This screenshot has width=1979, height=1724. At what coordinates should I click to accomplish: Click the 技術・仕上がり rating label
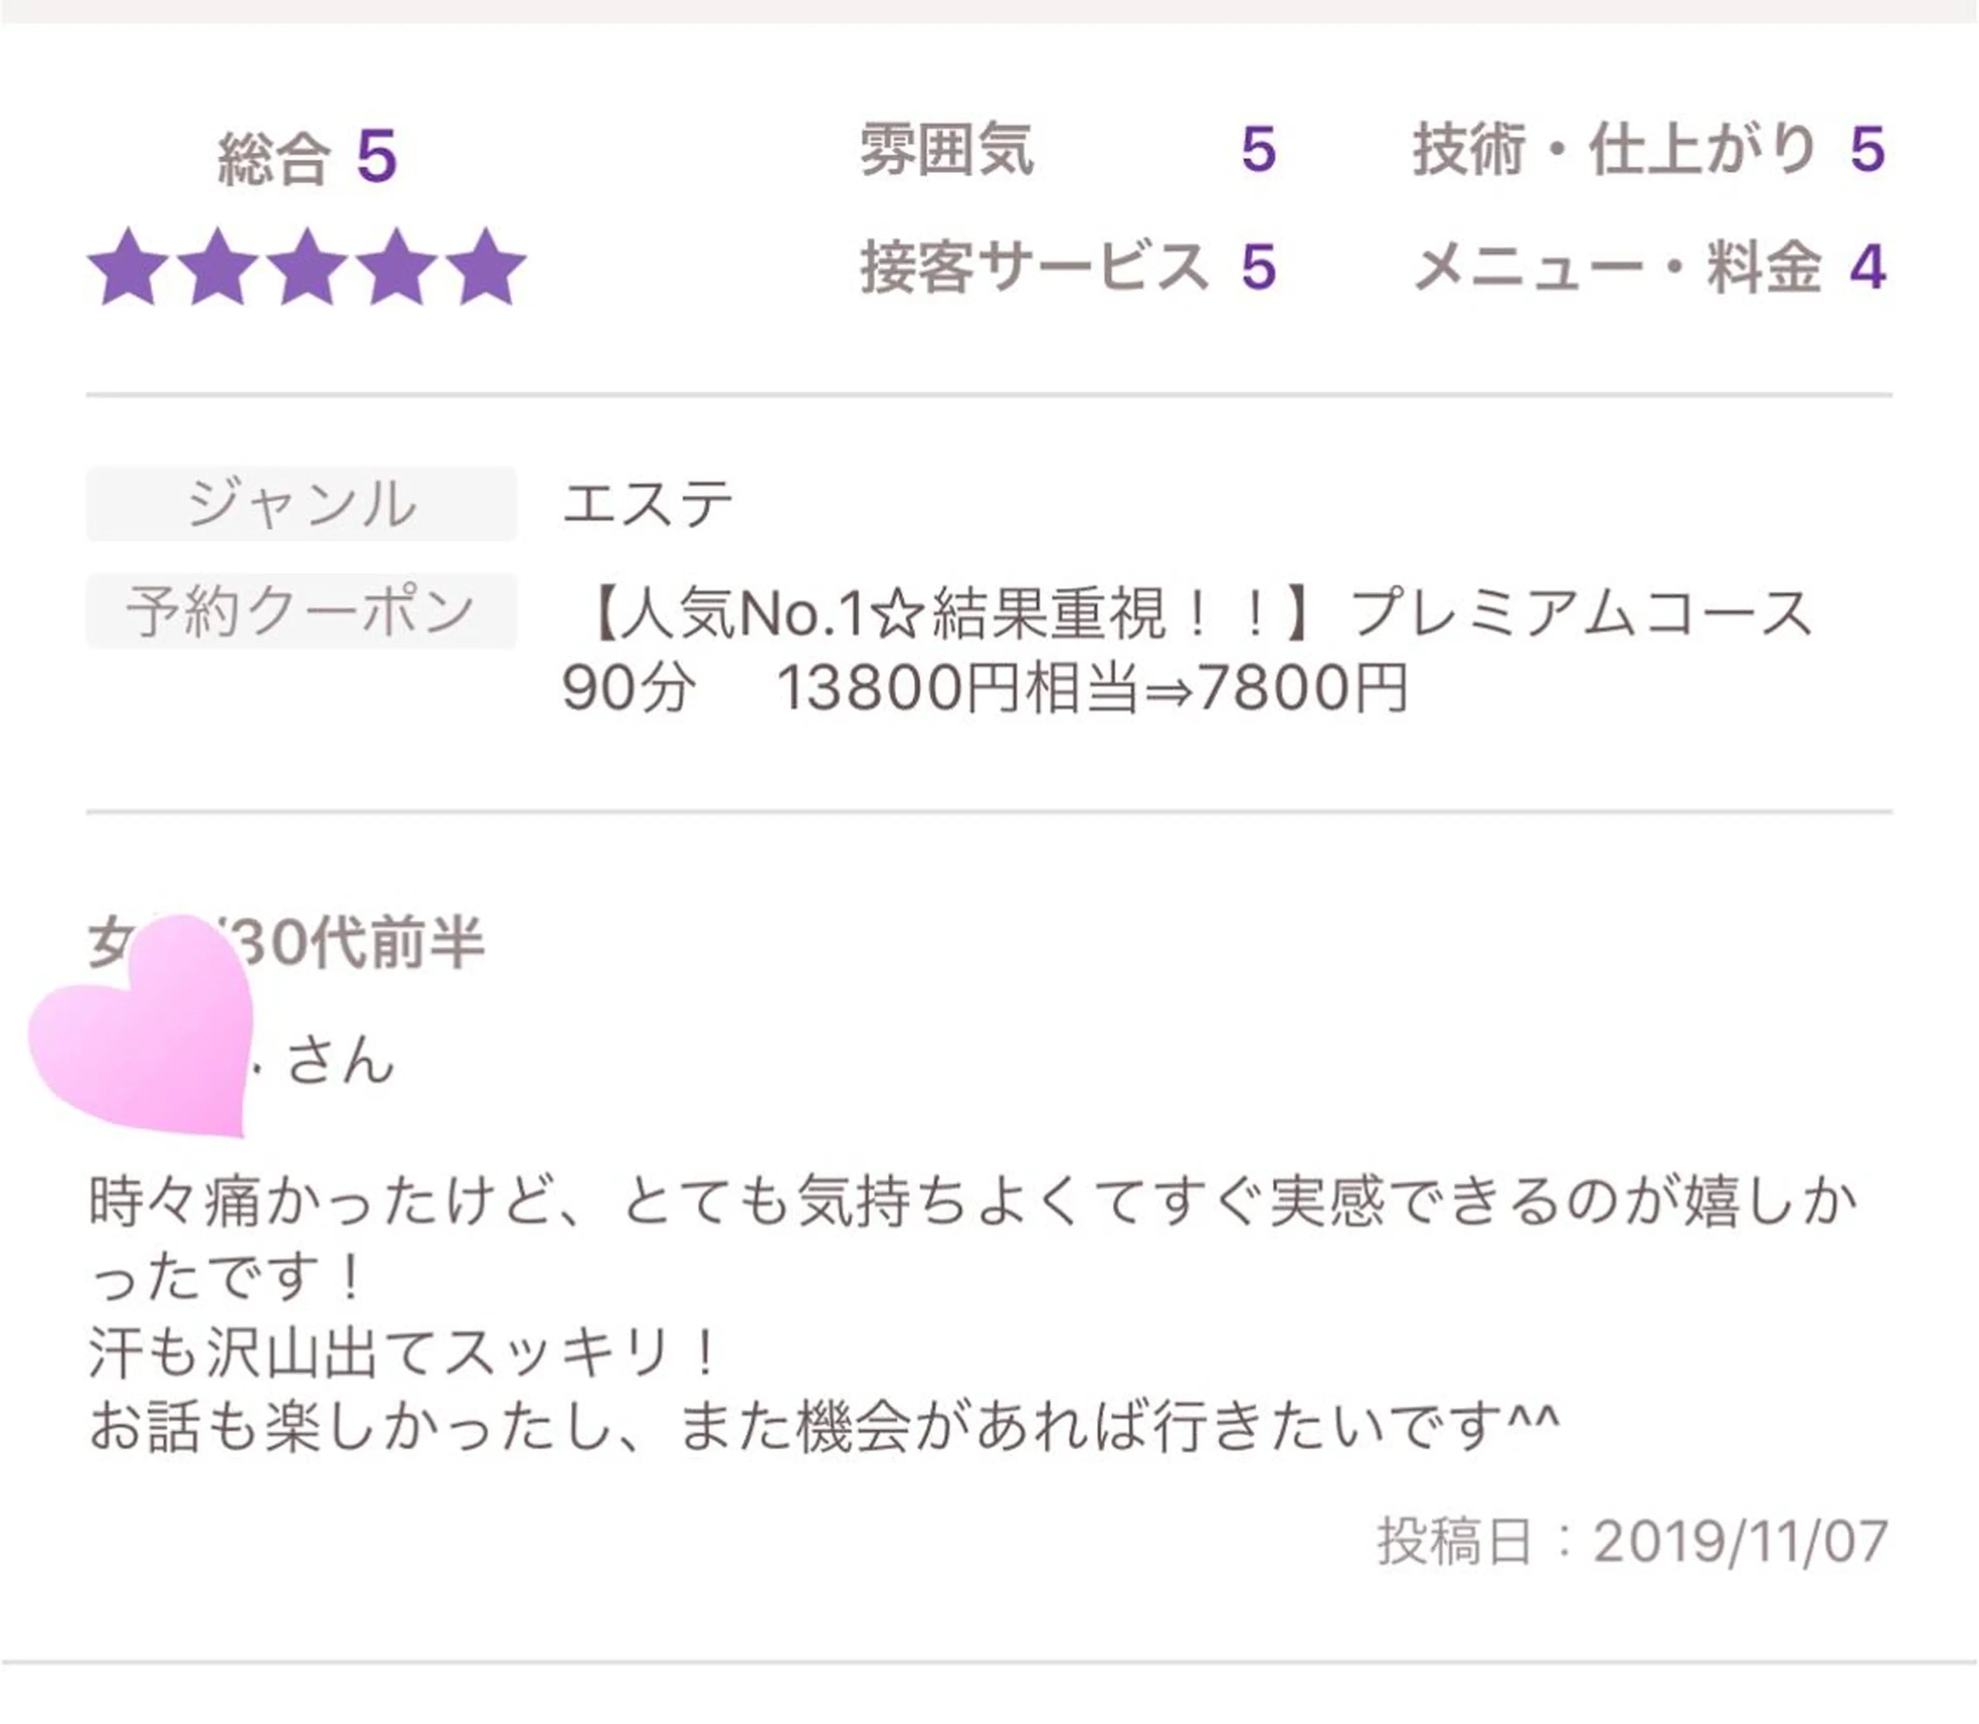[x=1614, y=150]
